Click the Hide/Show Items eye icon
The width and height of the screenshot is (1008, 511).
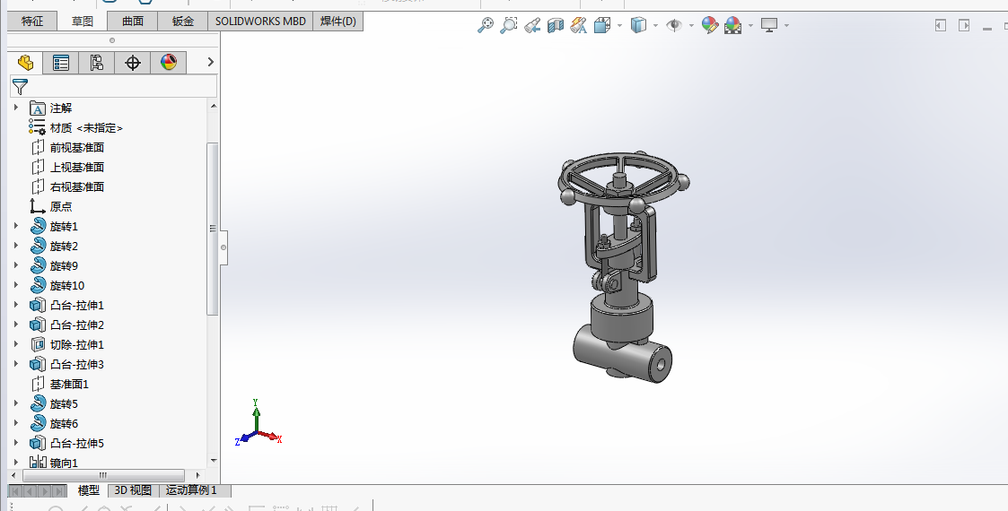(674, 25)
